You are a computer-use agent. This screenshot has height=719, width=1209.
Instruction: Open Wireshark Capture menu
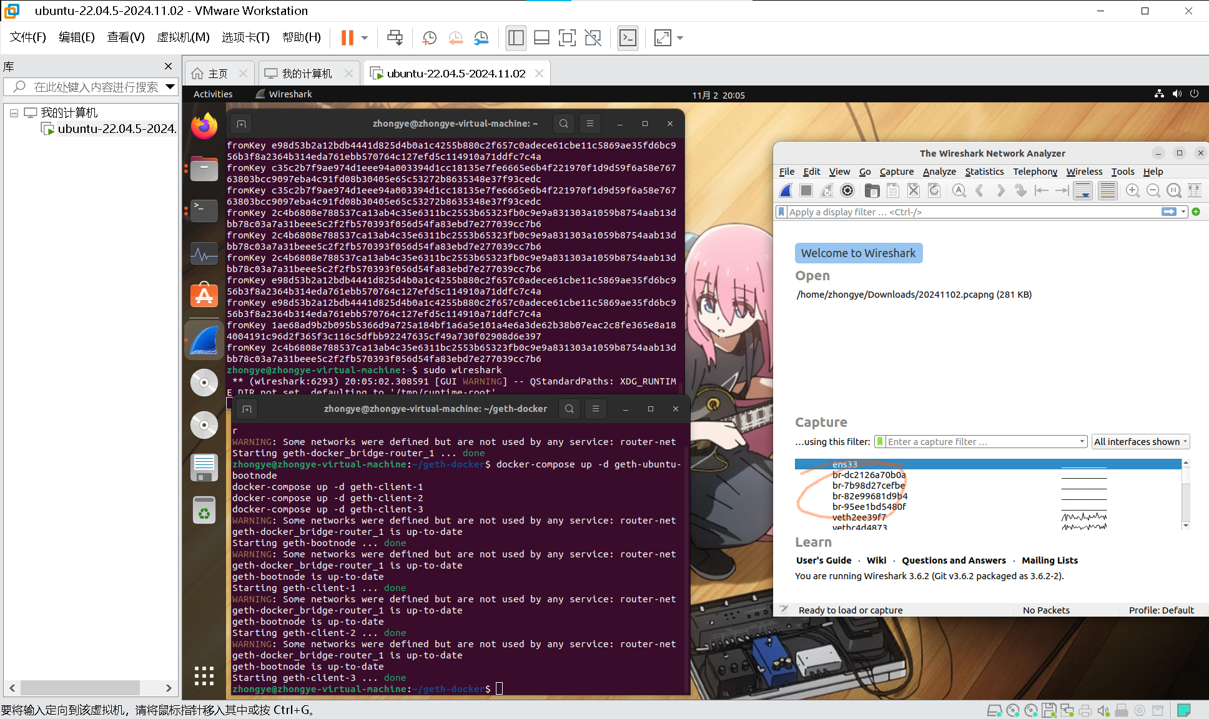tap(897, 172)
